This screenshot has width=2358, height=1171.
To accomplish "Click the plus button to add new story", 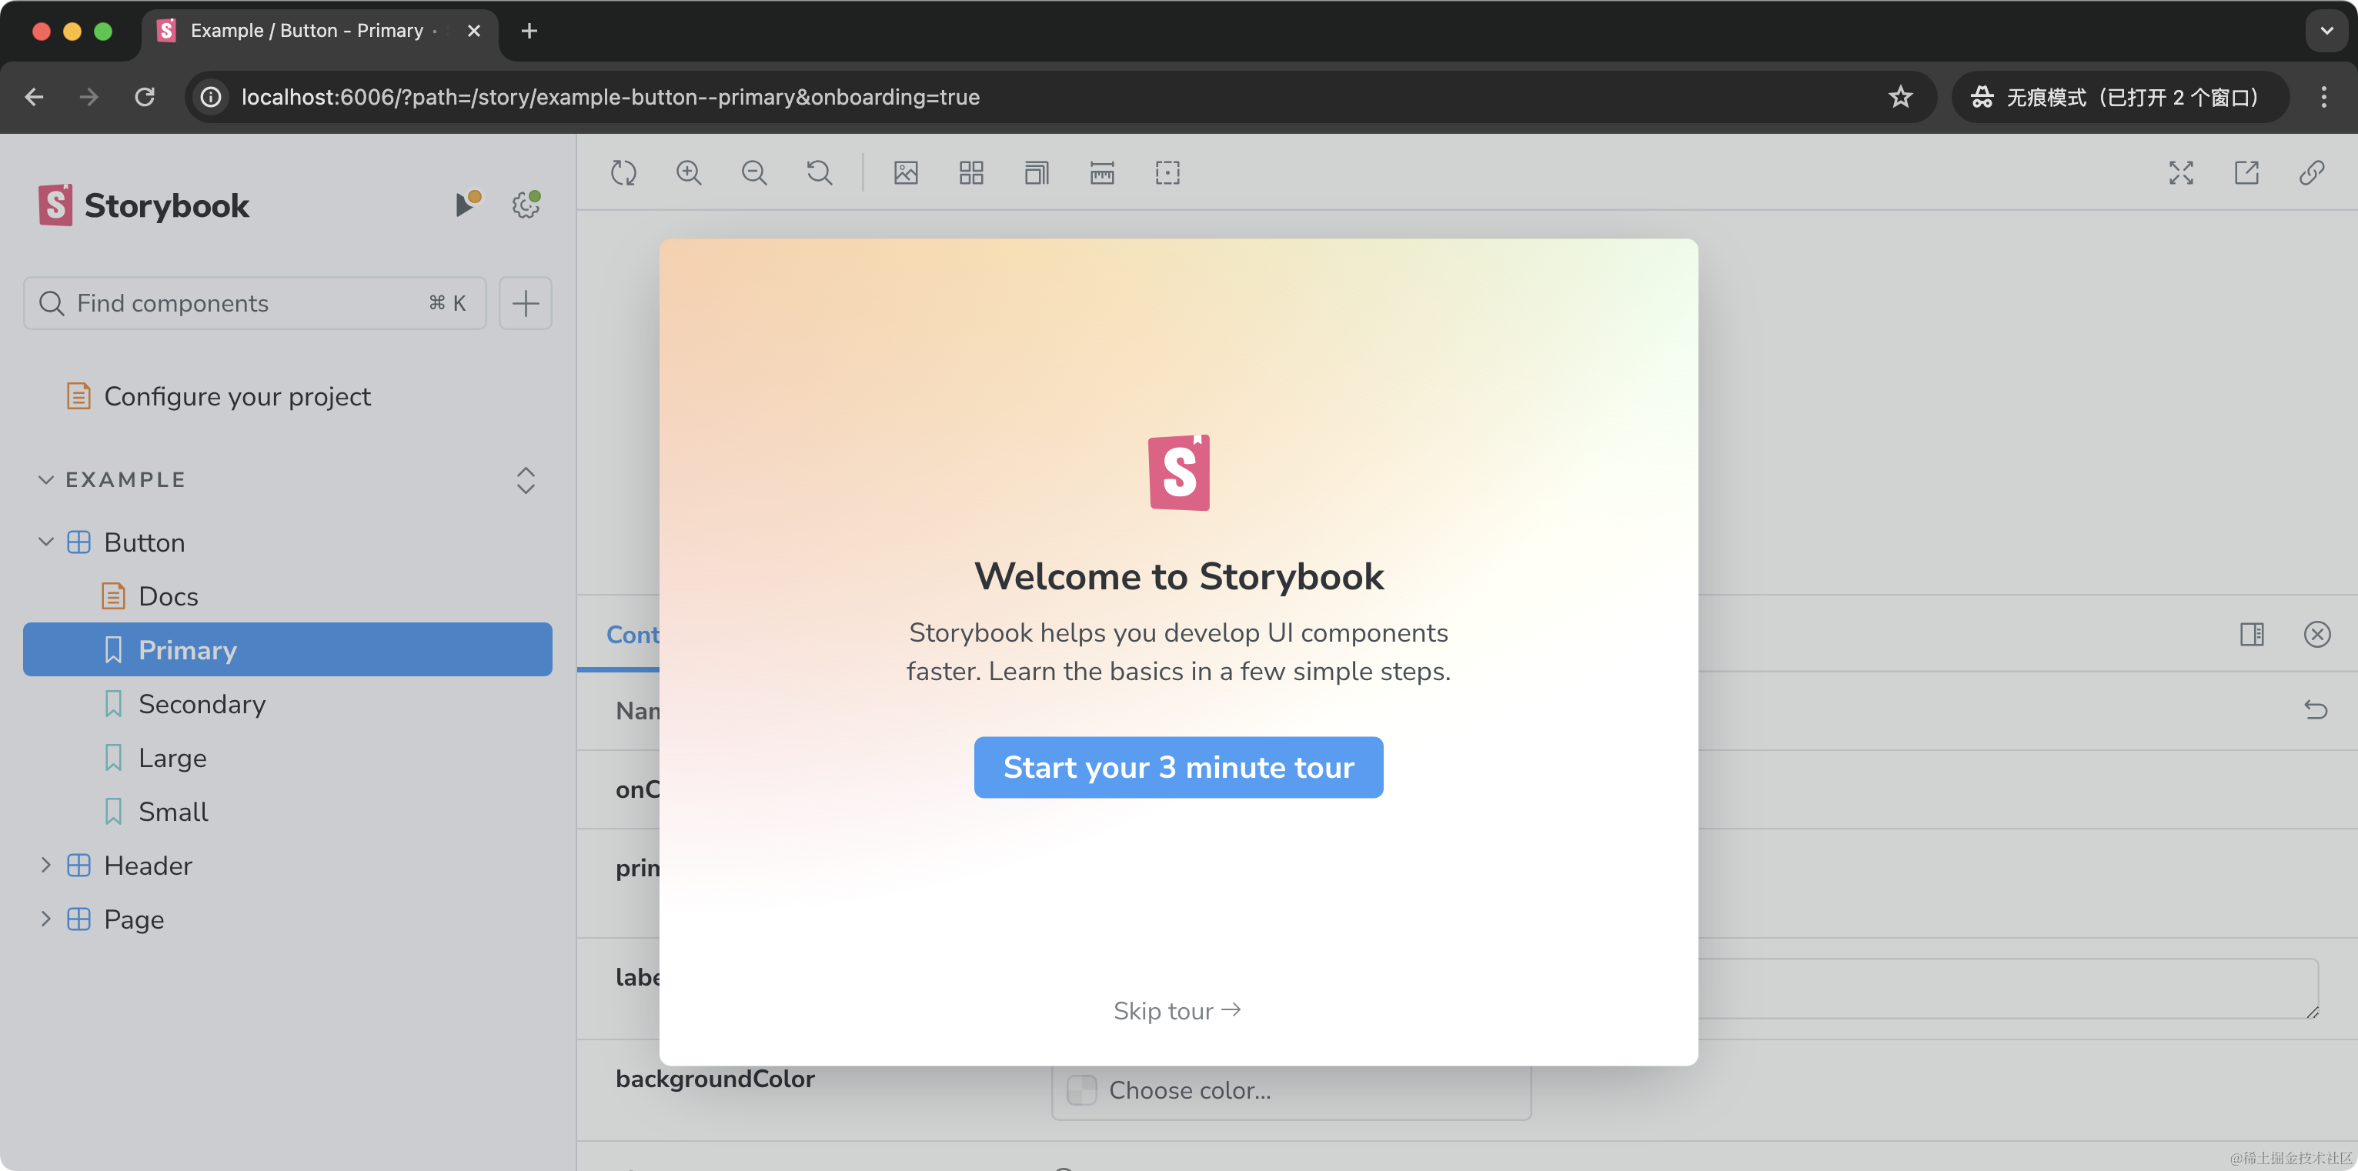I will (x=526, y=303).
